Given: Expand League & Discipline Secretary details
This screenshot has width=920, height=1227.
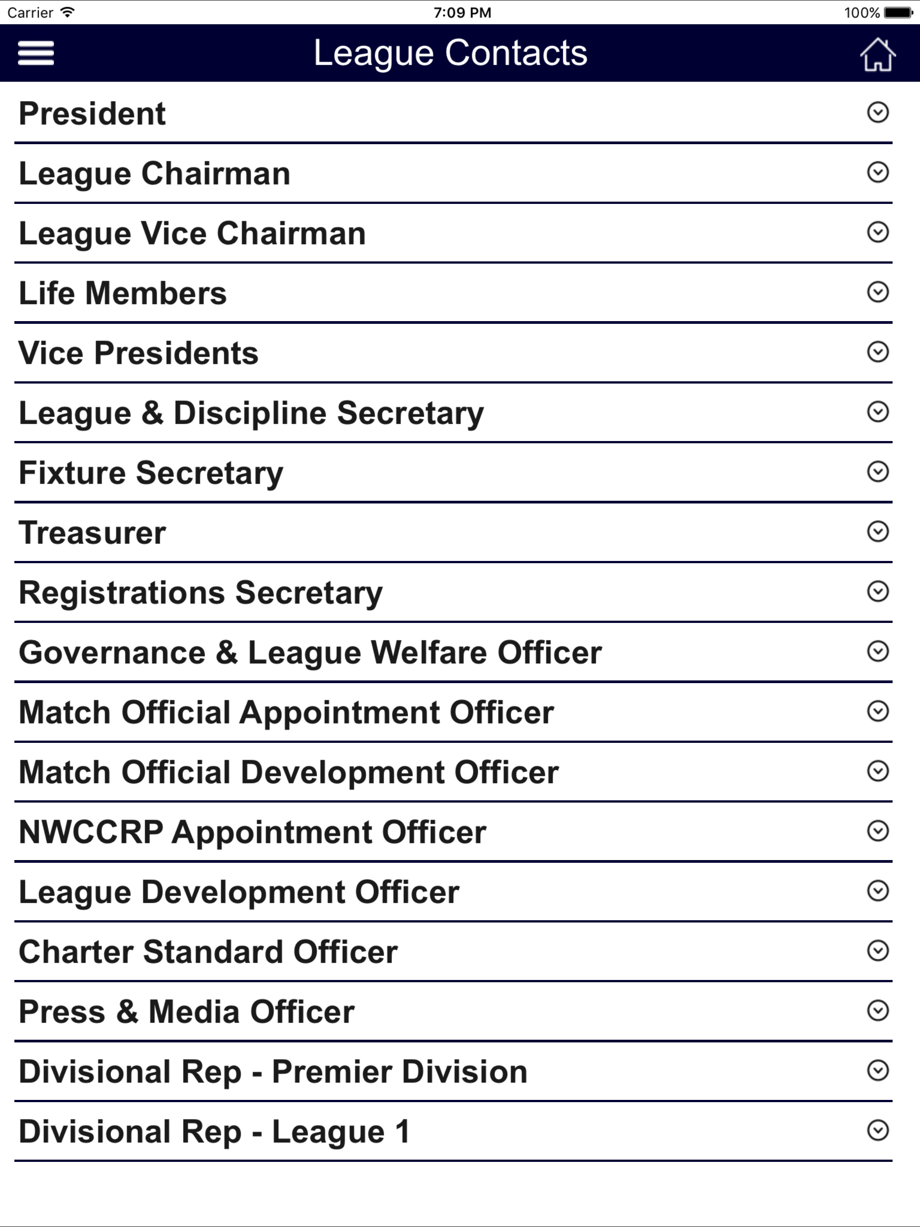Looking at the screenshot, I should [x=453, y=413].
